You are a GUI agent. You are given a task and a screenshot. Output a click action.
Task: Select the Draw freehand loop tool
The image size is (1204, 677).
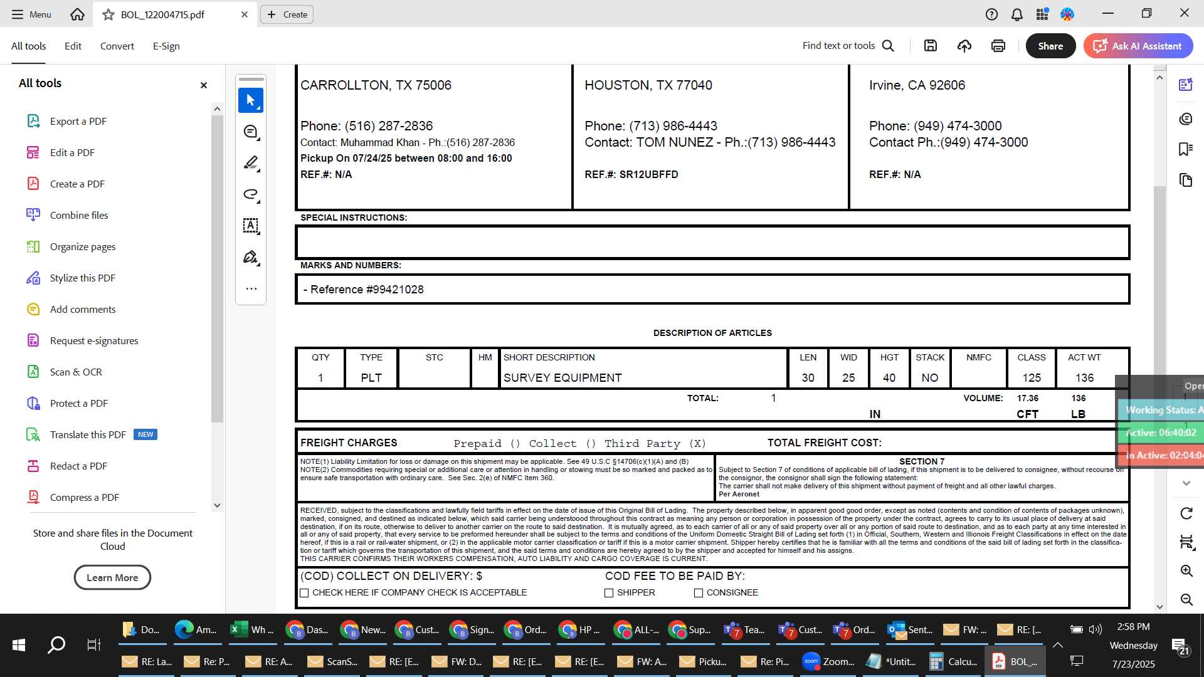(251, 194)
